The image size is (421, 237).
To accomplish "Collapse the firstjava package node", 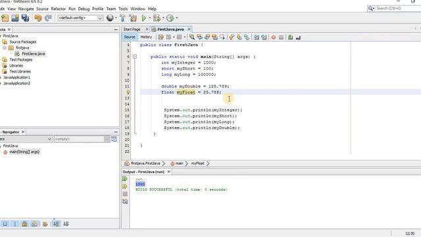I will [x=5, y=48].
